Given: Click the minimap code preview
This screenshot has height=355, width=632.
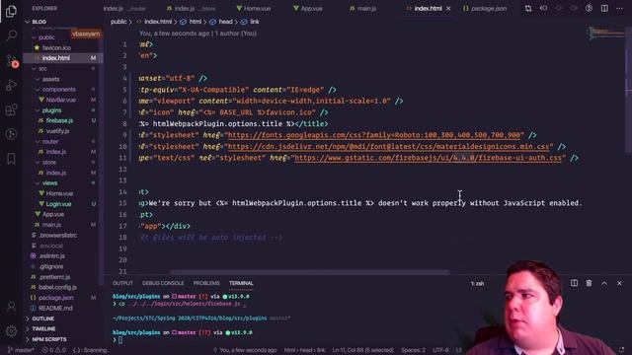Looking at the screenshot, I should (606, 33).
